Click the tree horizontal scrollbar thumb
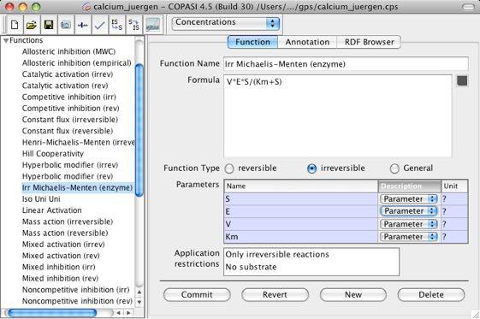 coord(52,312)
